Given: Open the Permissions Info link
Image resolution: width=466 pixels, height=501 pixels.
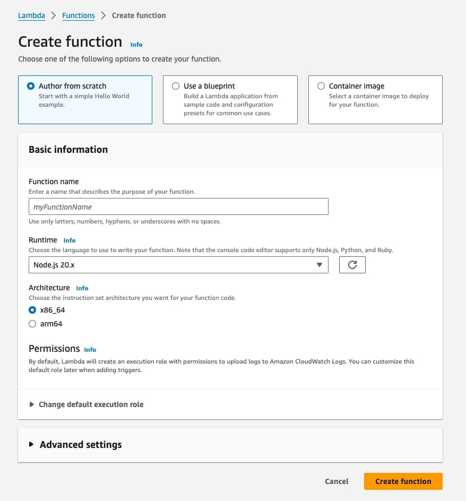Looking at the screenshot, I should coord(90,350).
